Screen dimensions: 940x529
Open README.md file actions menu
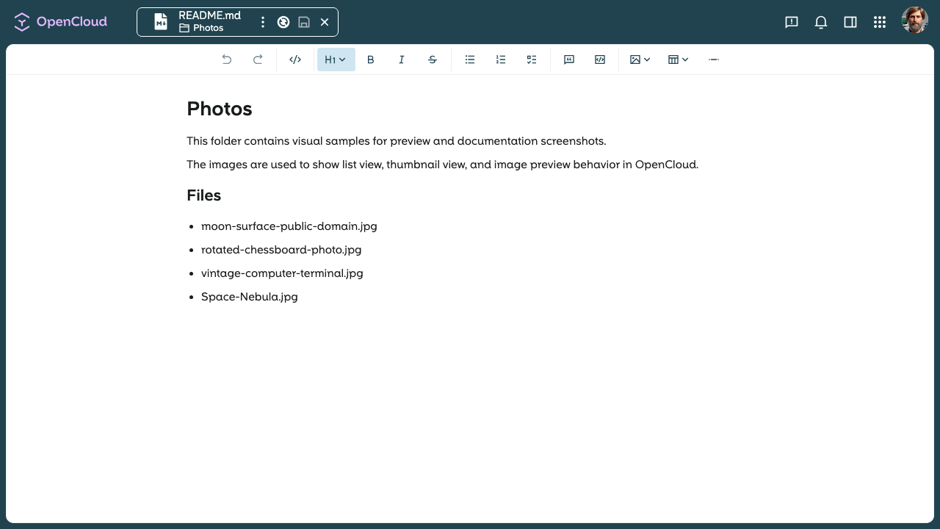(263, 22)
